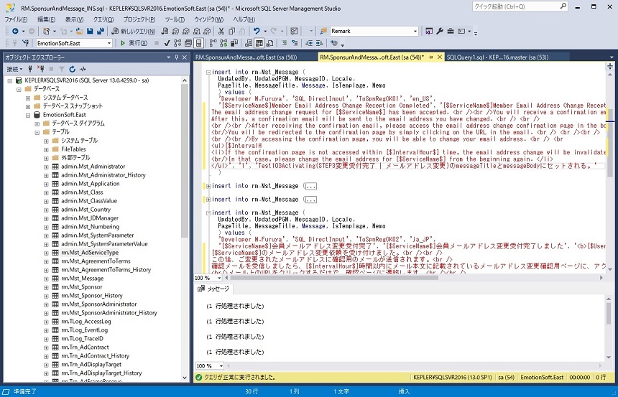
Task: Collapse the テーブル folder node
Action: pyautogui.click(x=37, y=132)
